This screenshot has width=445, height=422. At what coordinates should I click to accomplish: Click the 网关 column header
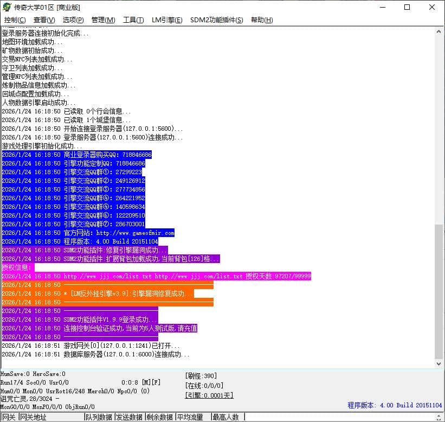(9, 417)
